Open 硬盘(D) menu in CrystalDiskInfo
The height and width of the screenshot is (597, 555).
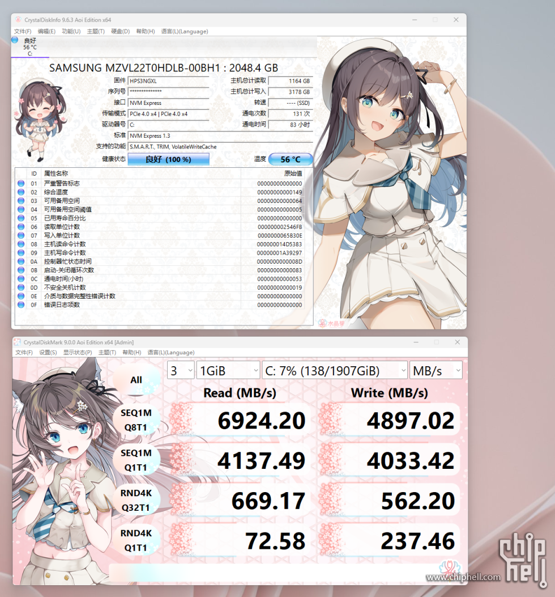pos(120,31)
